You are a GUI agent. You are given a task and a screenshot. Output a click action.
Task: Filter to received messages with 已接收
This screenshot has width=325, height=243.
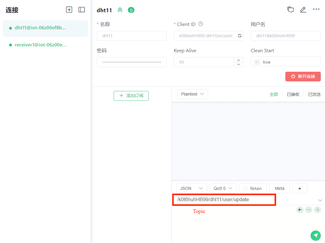coord(293,94)
